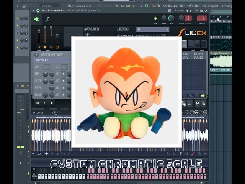This screenshot has width=245, height=184.
Task: Click the yellow double-arrow icon under the grid
Action: [203, 96]
